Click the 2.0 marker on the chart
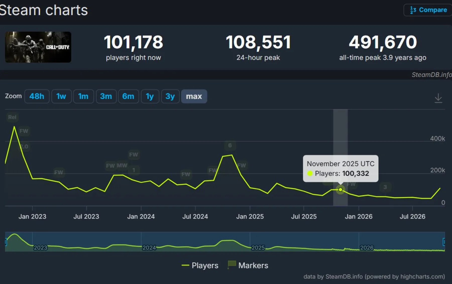 pyautogui.click(x=24, y=146)
